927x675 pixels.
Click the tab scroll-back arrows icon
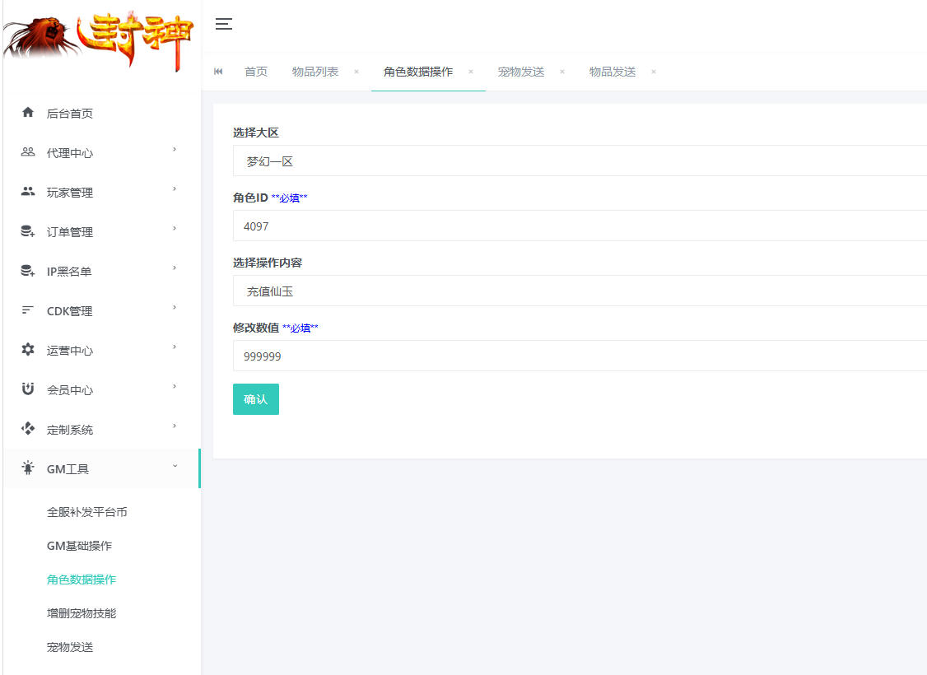click(x=218, y=72)
